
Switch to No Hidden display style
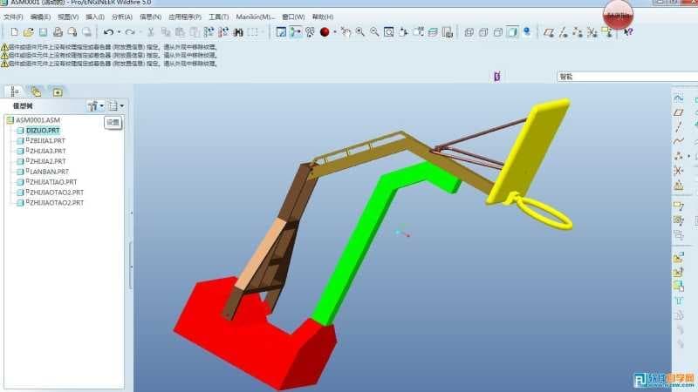[x=497, y=32]
